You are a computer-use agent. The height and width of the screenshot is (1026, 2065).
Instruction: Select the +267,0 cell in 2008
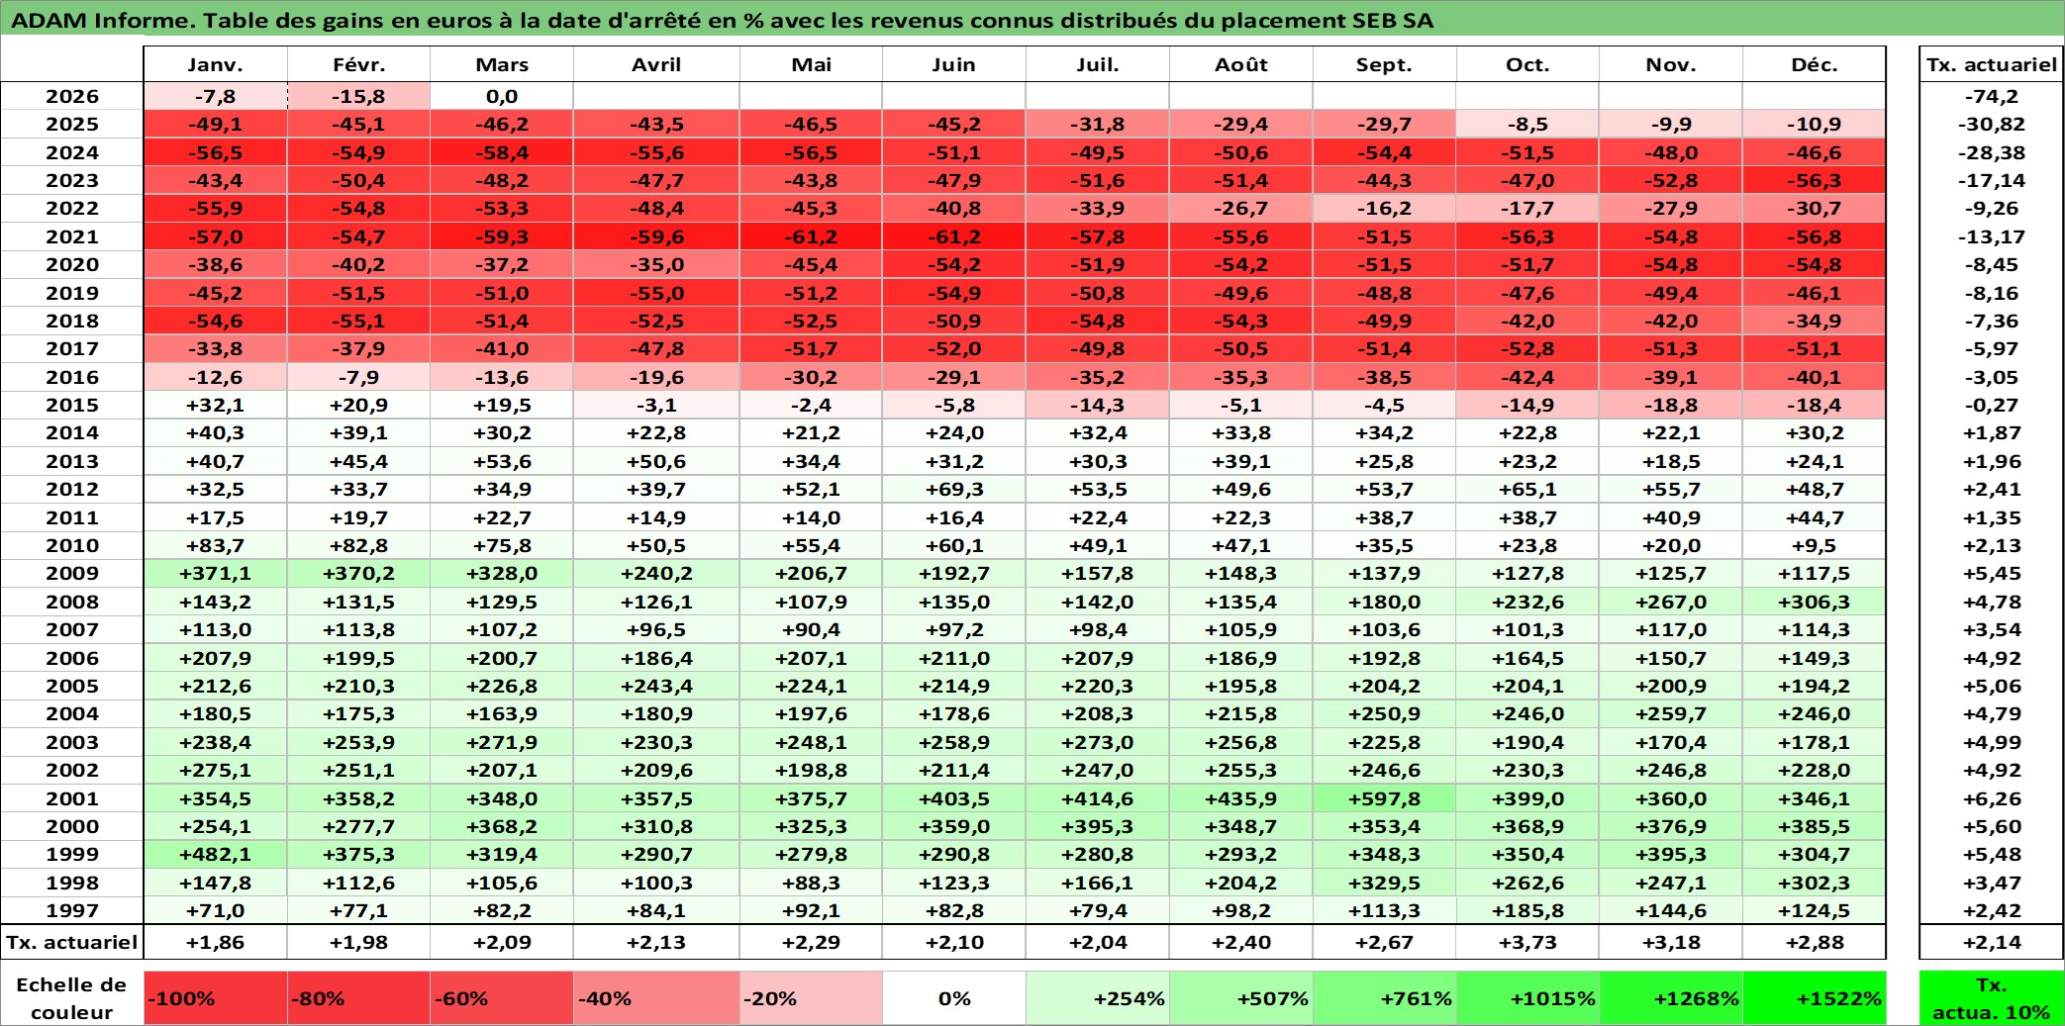click(x=1671, y=602)
